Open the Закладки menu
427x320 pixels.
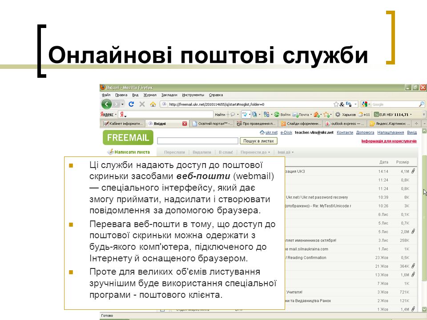169,95
